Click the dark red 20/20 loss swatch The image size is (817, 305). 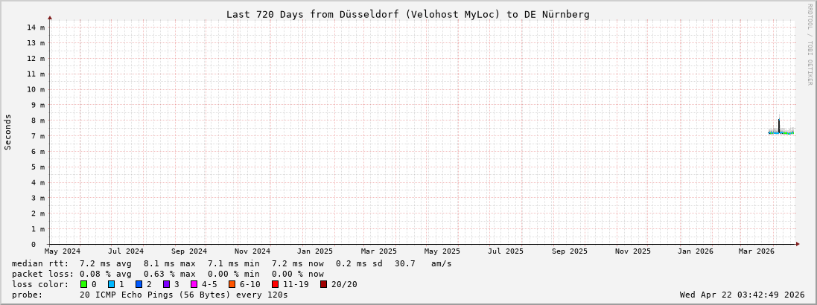[324, 284]
